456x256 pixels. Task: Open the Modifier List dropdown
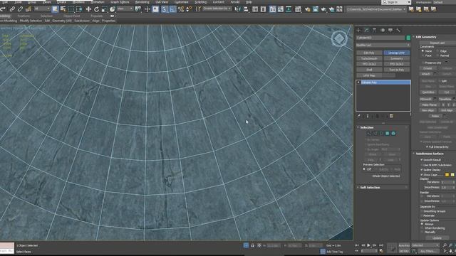click(x=383, y=46)
